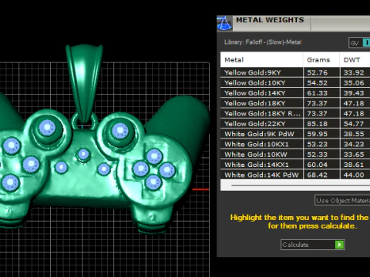Image resolution: width=370 pixels, height=277 pixels.
Task: Click the METAL WEIGHTS panel title
Action: pyautogui.click(x=270, y=20)
